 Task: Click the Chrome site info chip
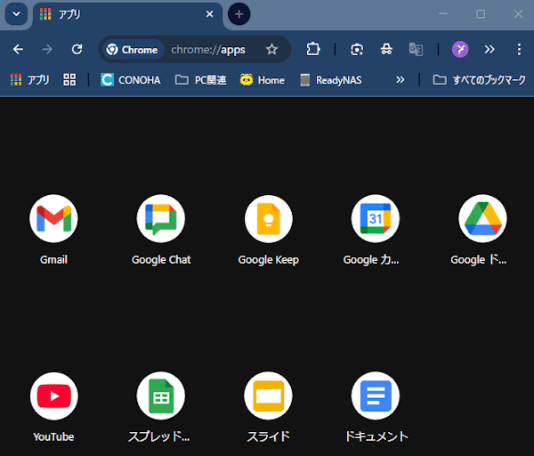click(x=132, y=49)
